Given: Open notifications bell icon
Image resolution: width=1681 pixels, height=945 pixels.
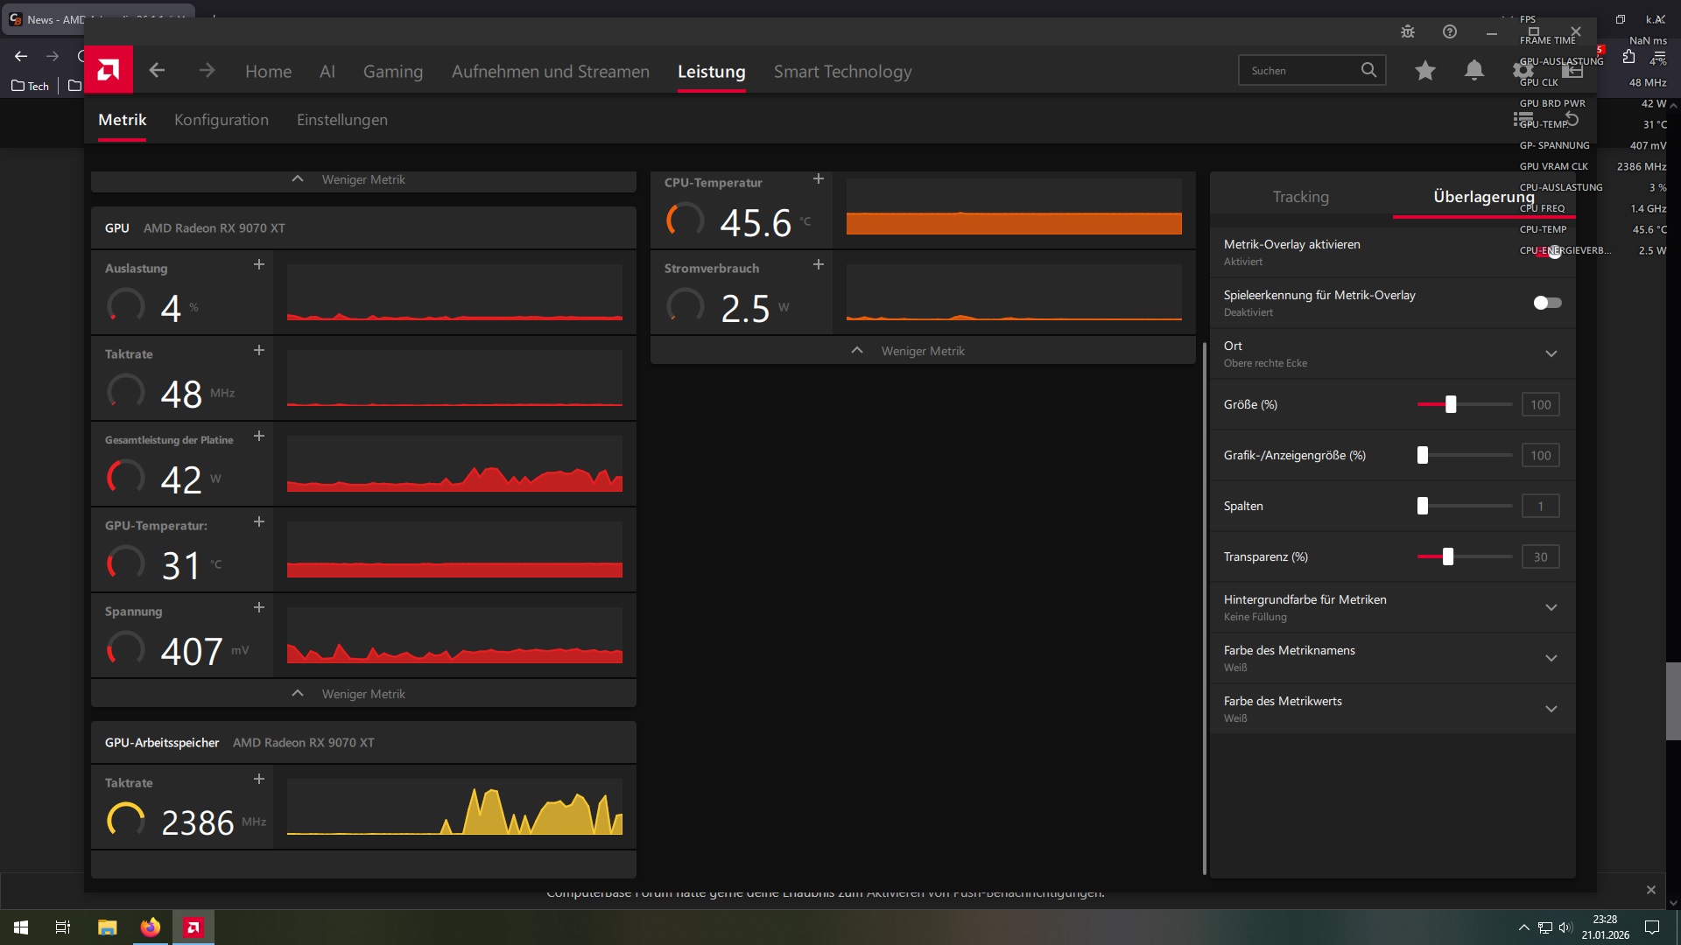Looking at the screenshot, I should pos(1474,70).
